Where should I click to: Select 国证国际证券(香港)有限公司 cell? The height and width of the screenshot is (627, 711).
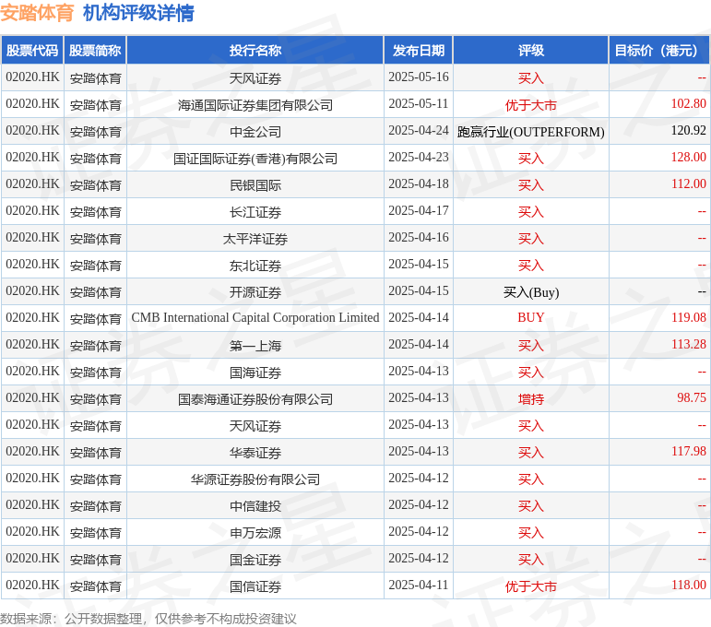[255, 159]
